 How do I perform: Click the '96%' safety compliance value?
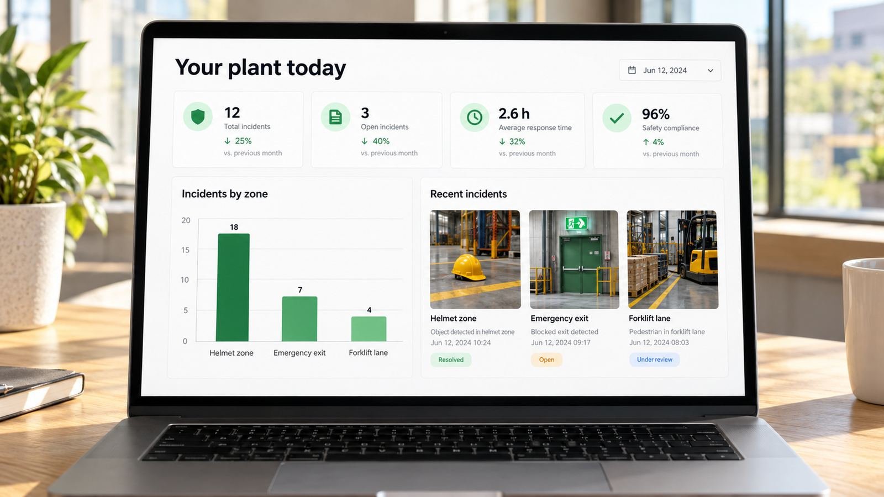[655, 114]
